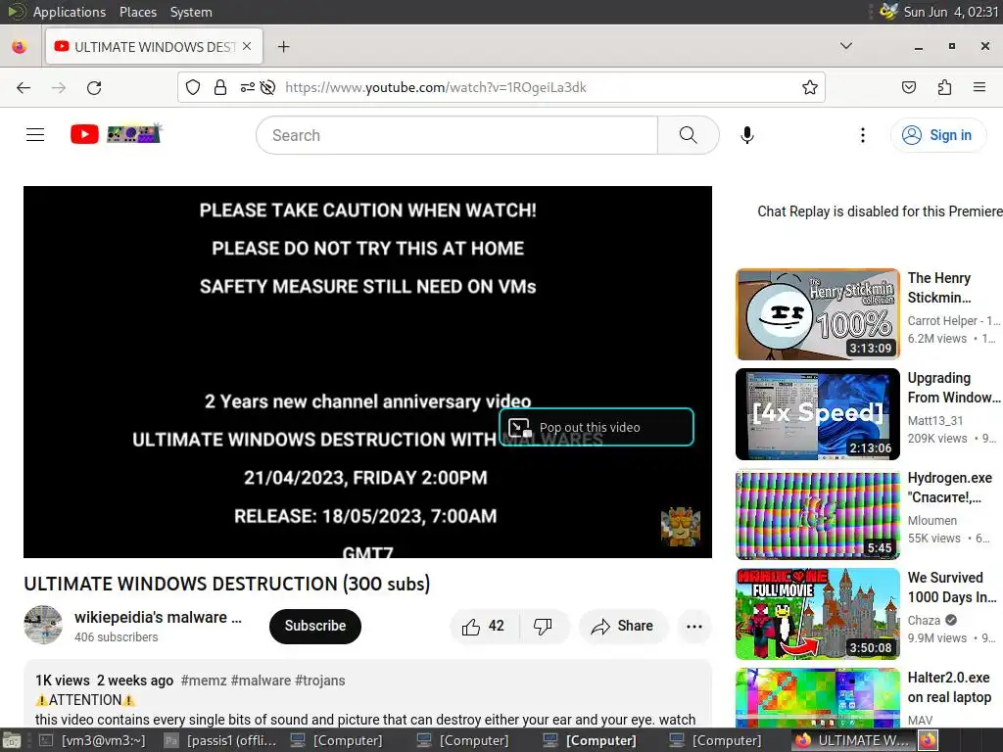
Task: Click the 1K views 2 weeks ago text
Action: (104, 681)
